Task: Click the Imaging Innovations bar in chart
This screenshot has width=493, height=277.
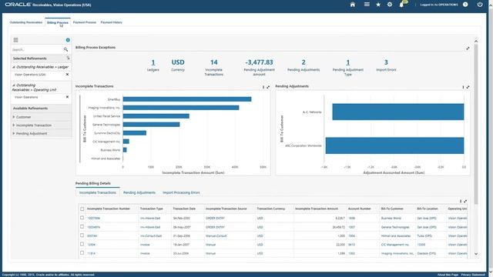Action: [181, 108]
